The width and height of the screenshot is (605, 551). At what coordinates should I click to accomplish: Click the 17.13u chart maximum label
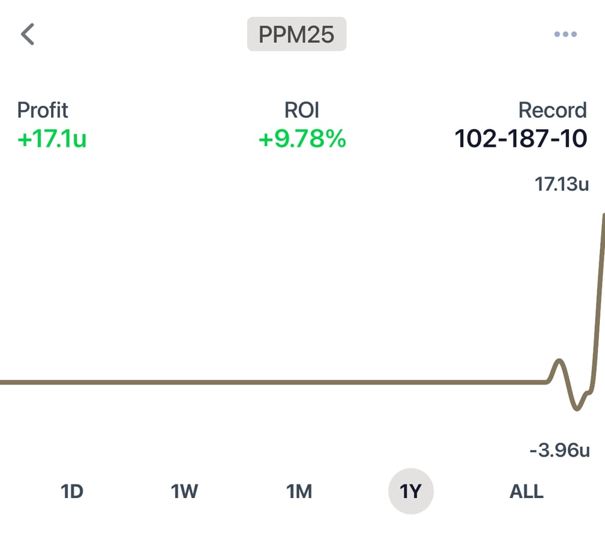(x=562, y=185)
